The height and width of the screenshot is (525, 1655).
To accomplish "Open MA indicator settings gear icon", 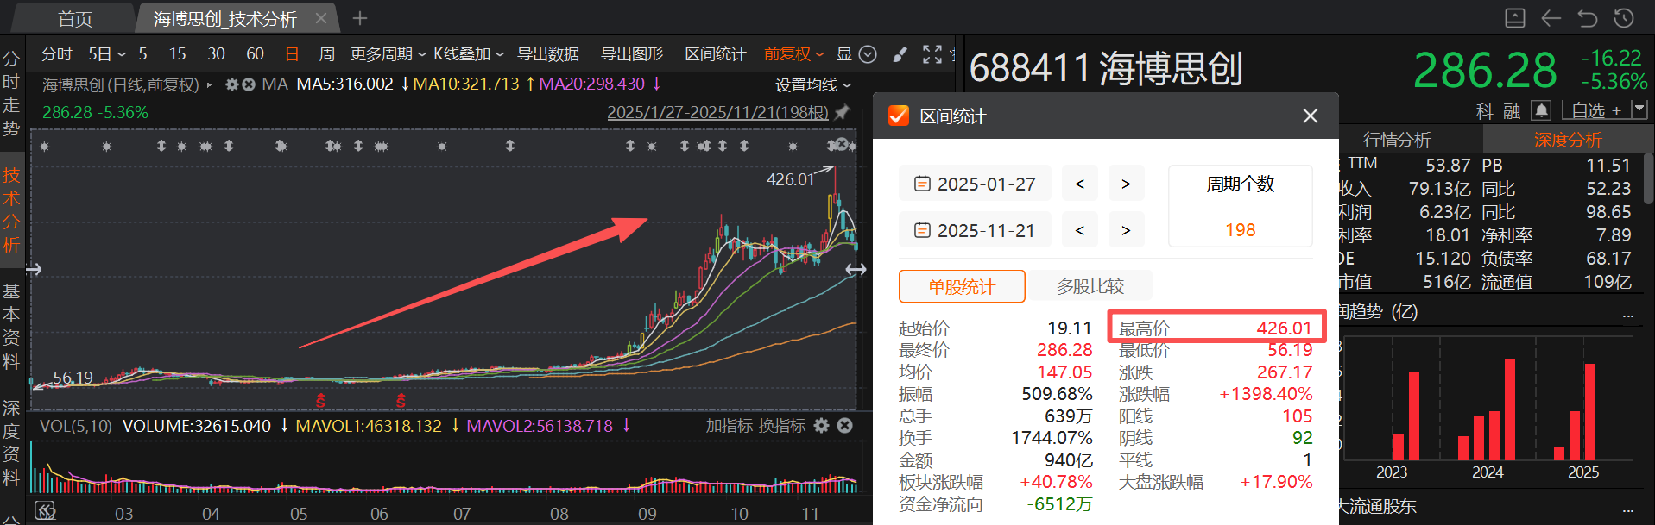I will (231, 84).
